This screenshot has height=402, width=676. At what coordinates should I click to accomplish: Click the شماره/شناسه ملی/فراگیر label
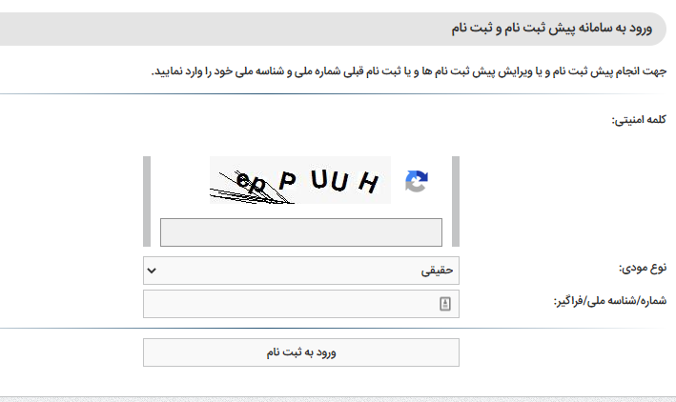click(610, 301)
